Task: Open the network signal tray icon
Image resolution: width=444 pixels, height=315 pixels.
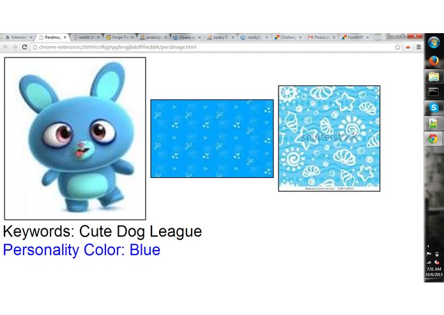Action: 429,262
